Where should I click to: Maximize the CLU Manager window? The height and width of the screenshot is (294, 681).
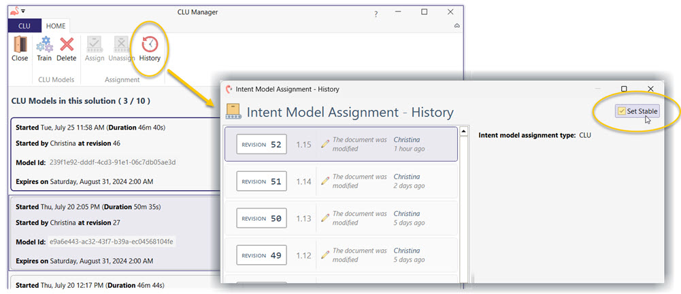pyautogui.click(x=425, y=12)
